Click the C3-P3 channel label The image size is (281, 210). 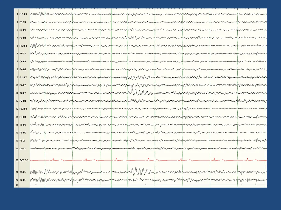coord(23,30)
